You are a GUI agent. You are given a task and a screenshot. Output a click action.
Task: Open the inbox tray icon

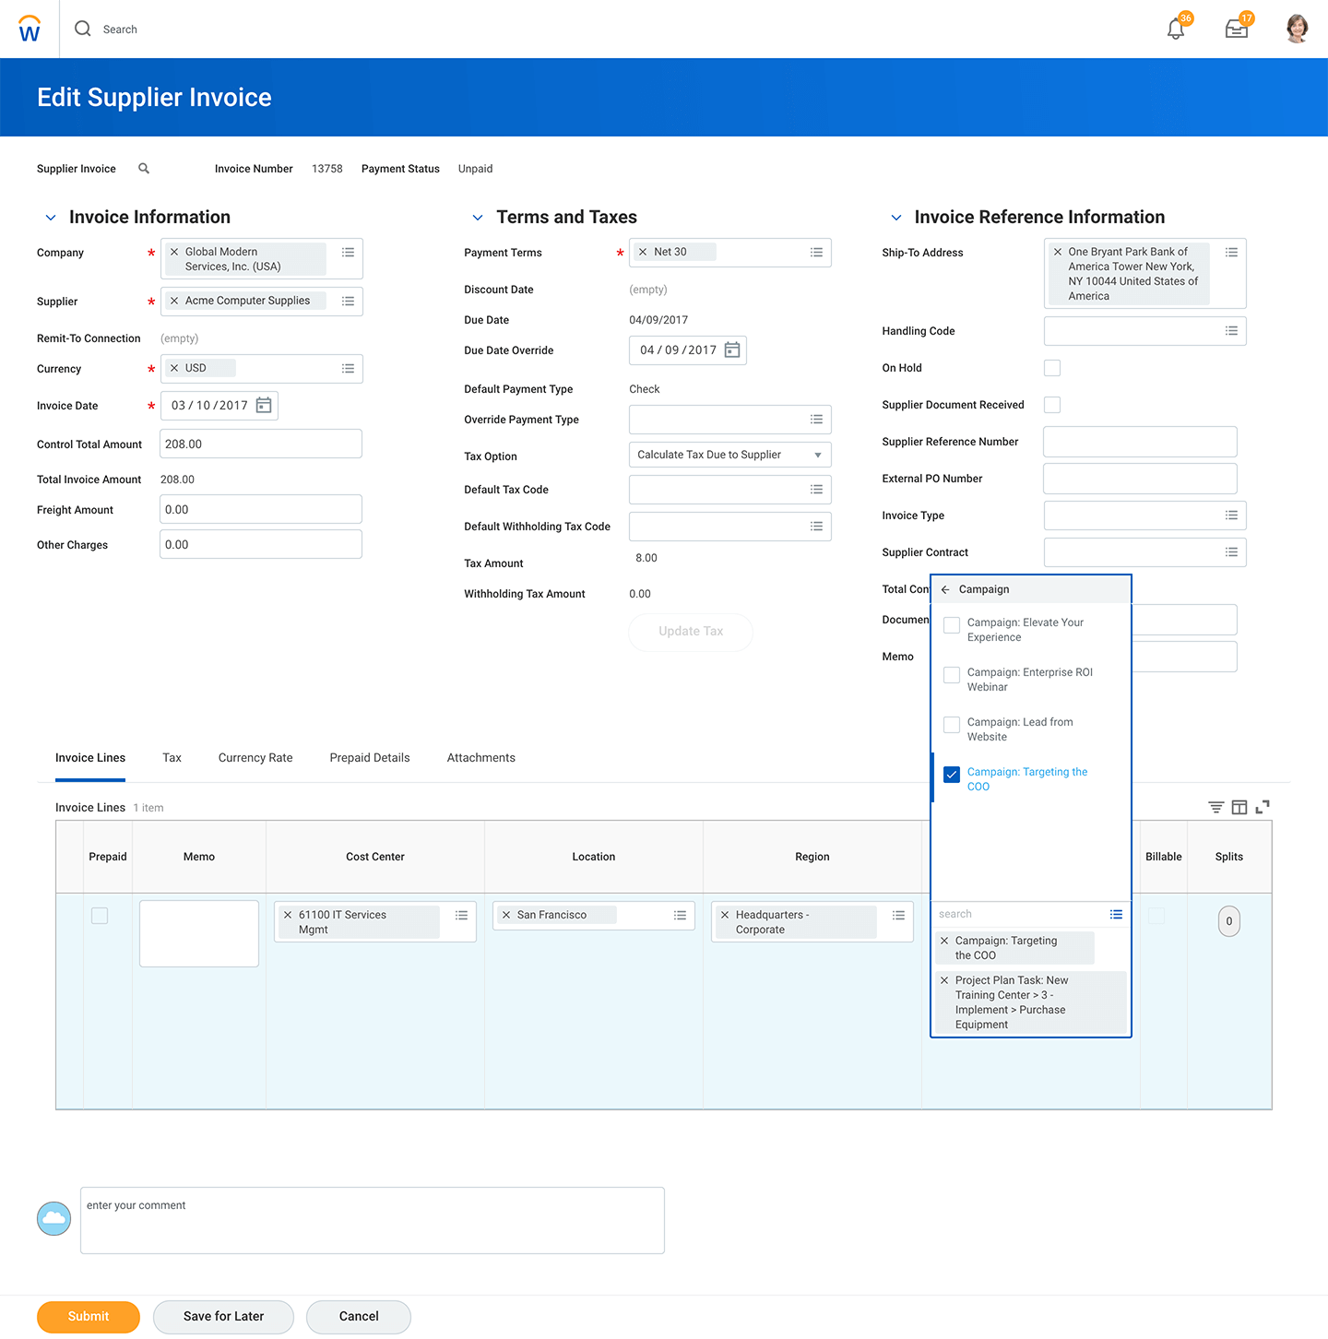coord(1236,30)
